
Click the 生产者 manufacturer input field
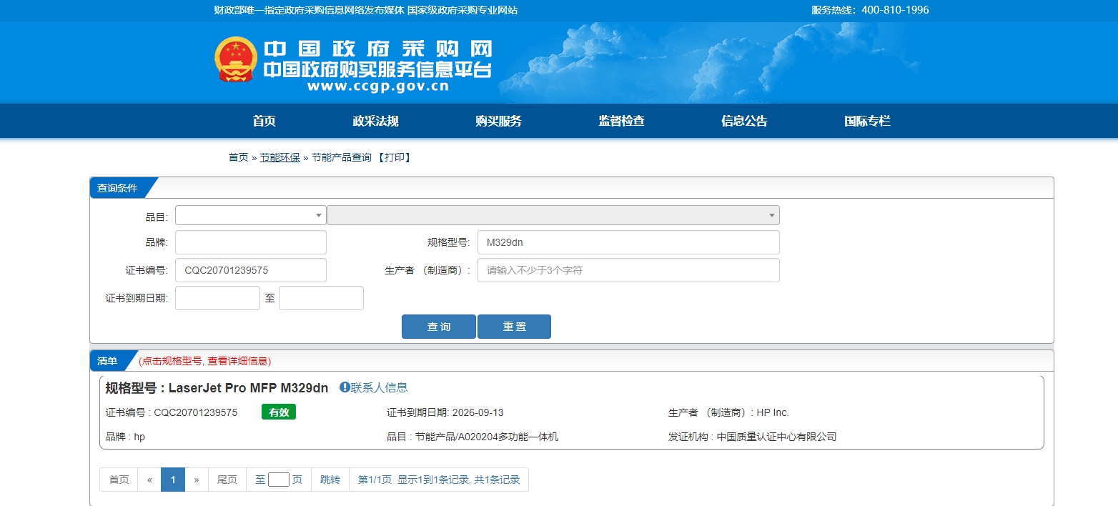click(x=628, y=270)
